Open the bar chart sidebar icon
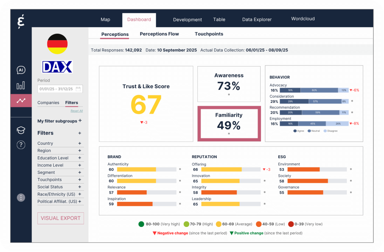Screen dimensions: 384x252 click(21, 86)
